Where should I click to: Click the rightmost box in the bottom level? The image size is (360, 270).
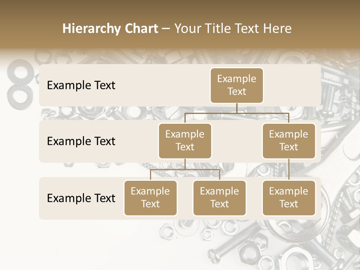click(x=289, y=198)
